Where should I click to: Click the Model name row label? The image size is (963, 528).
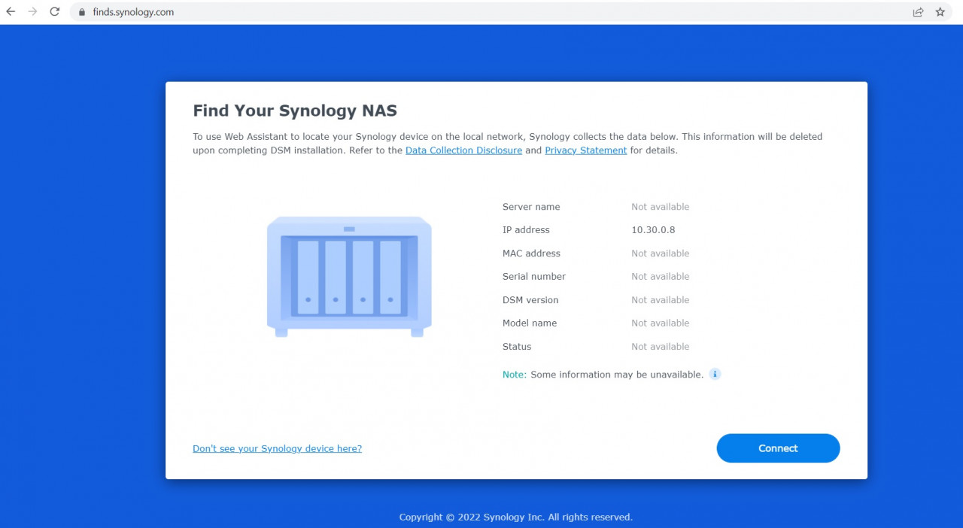530,323
